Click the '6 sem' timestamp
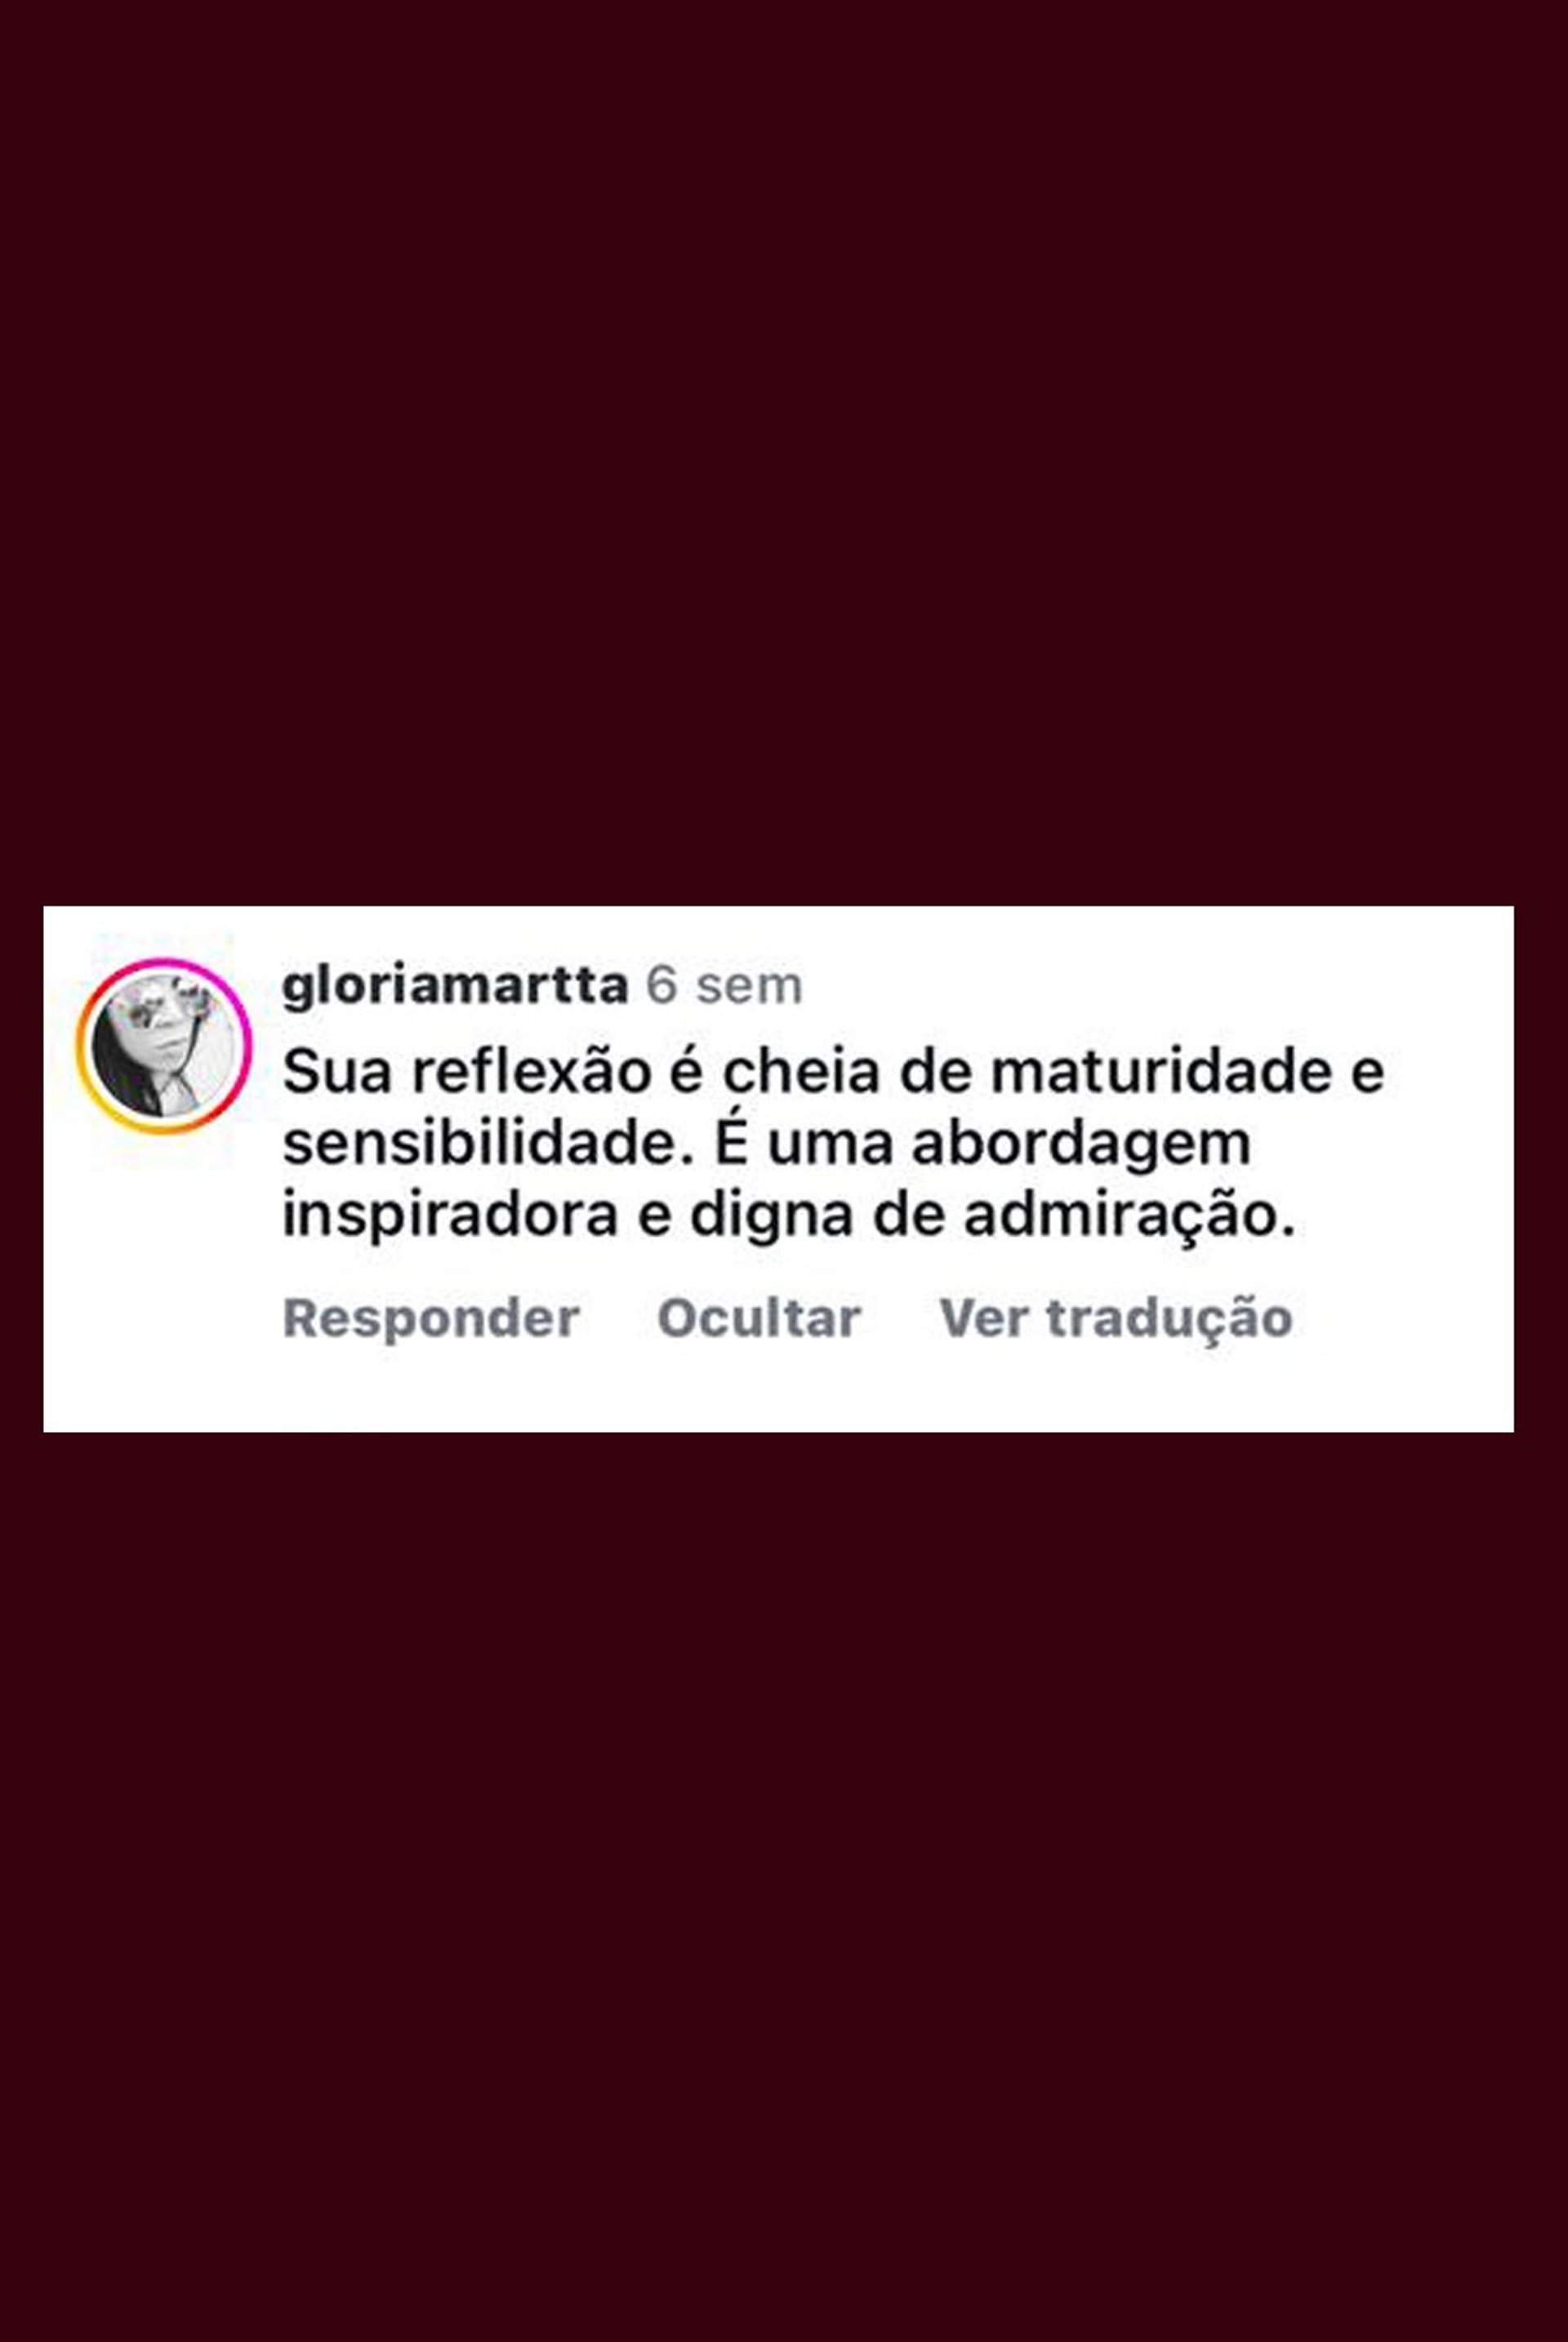The width and height of the screenshot is (1568, 2342). click(x=724, y=985)
